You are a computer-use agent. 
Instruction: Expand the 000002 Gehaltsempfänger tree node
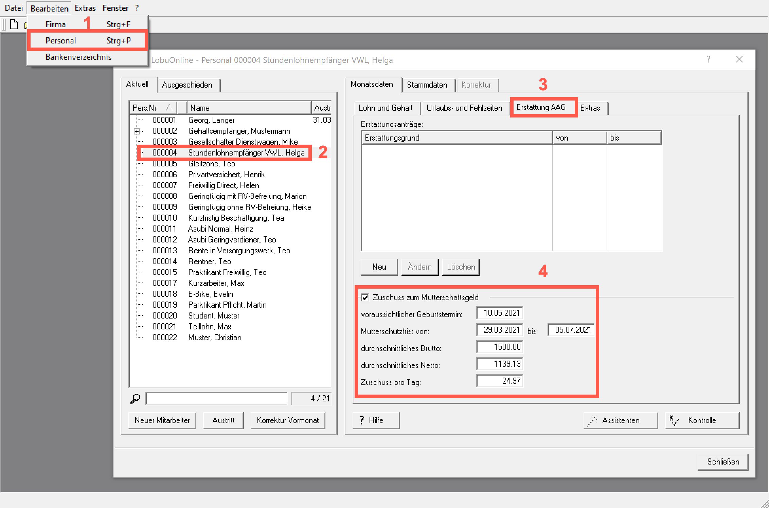pyautogui.click(x=137, y=131)
